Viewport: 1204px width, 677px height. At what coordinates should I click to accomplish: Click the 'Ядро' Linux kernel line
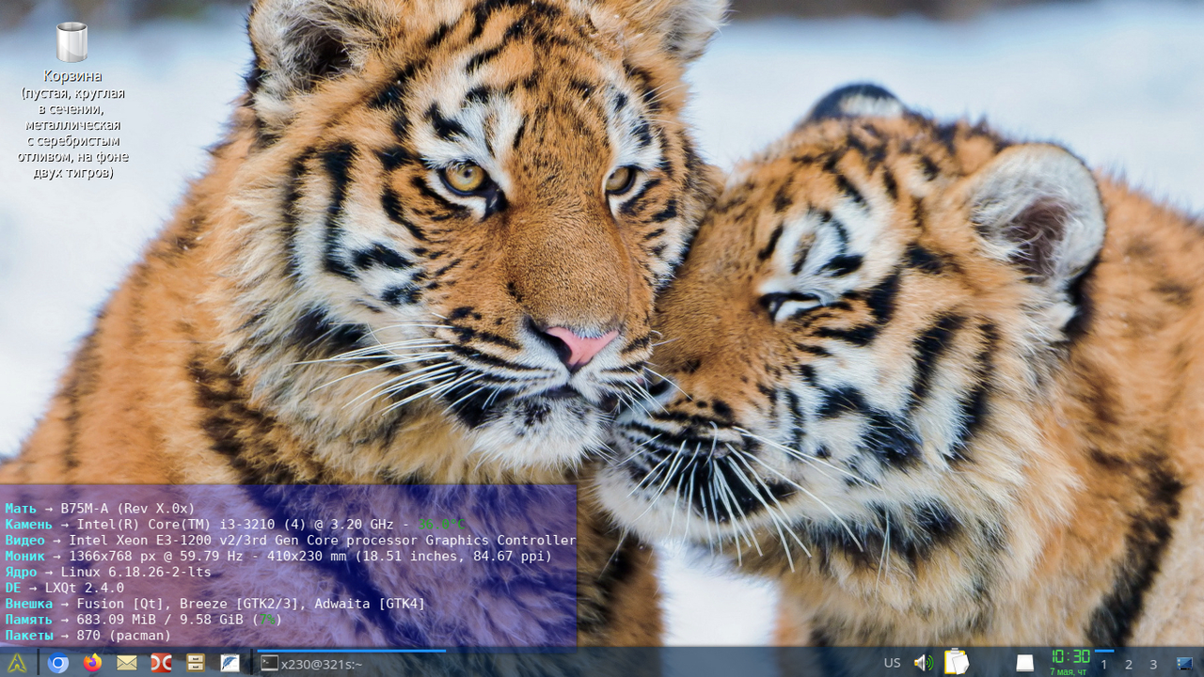point(108,573)
